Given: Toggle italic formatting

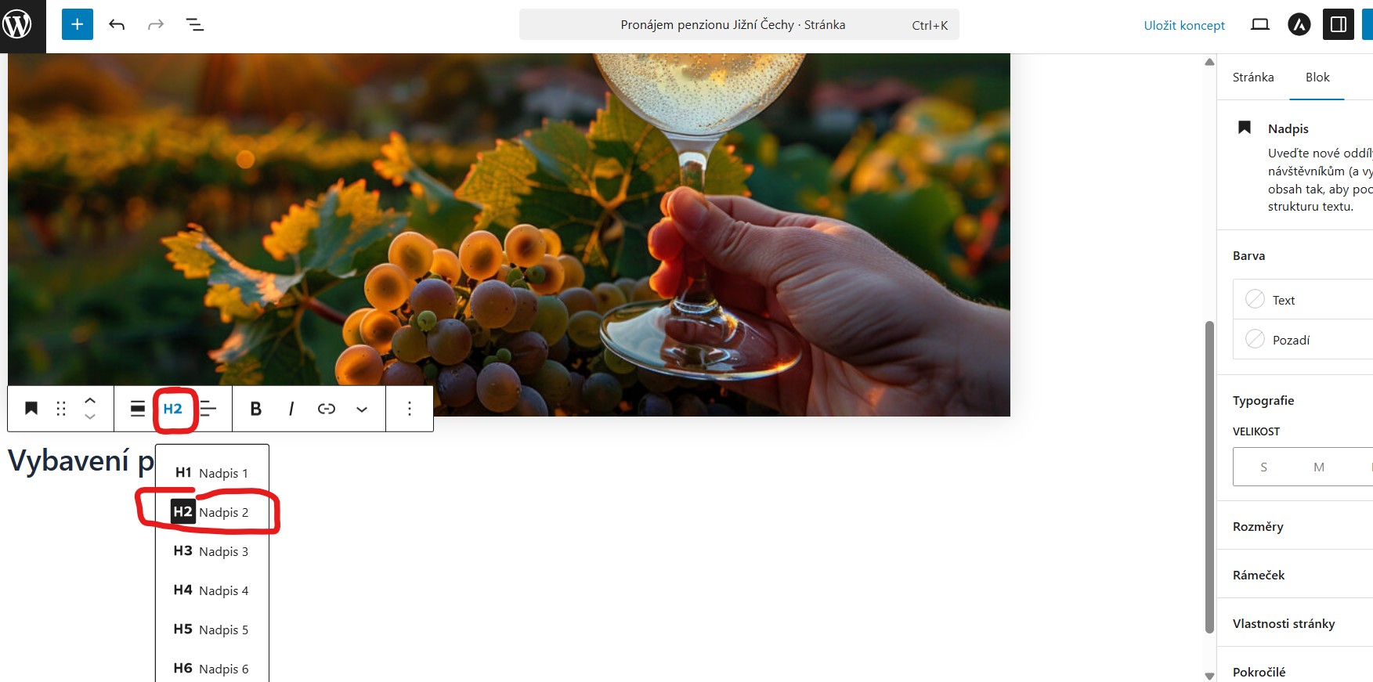Looking at the screenshot, I should tap(291, 409).
